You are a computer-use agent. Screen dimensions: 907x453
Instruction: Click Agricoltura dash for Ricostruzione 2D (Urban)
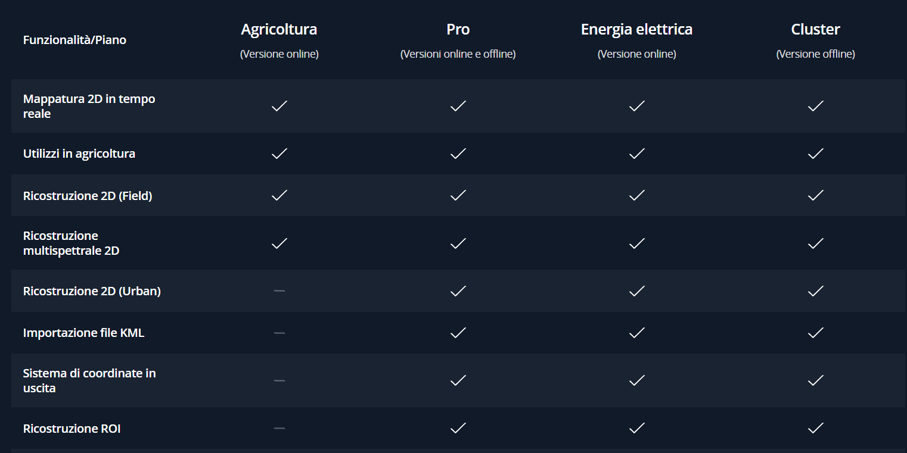(279, 290)
